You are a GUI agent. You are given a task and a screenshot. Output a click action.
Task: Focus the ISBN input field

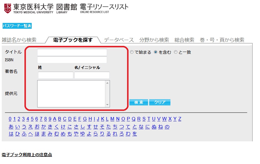(72, 60)
